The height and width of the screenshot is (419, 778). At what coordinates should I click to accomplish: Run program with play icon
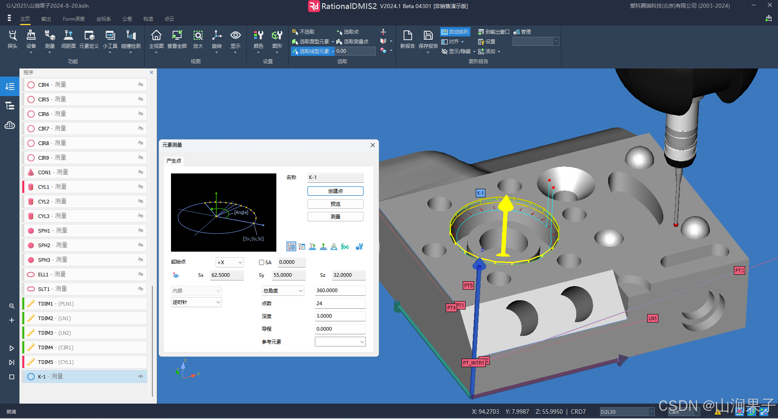12,348
